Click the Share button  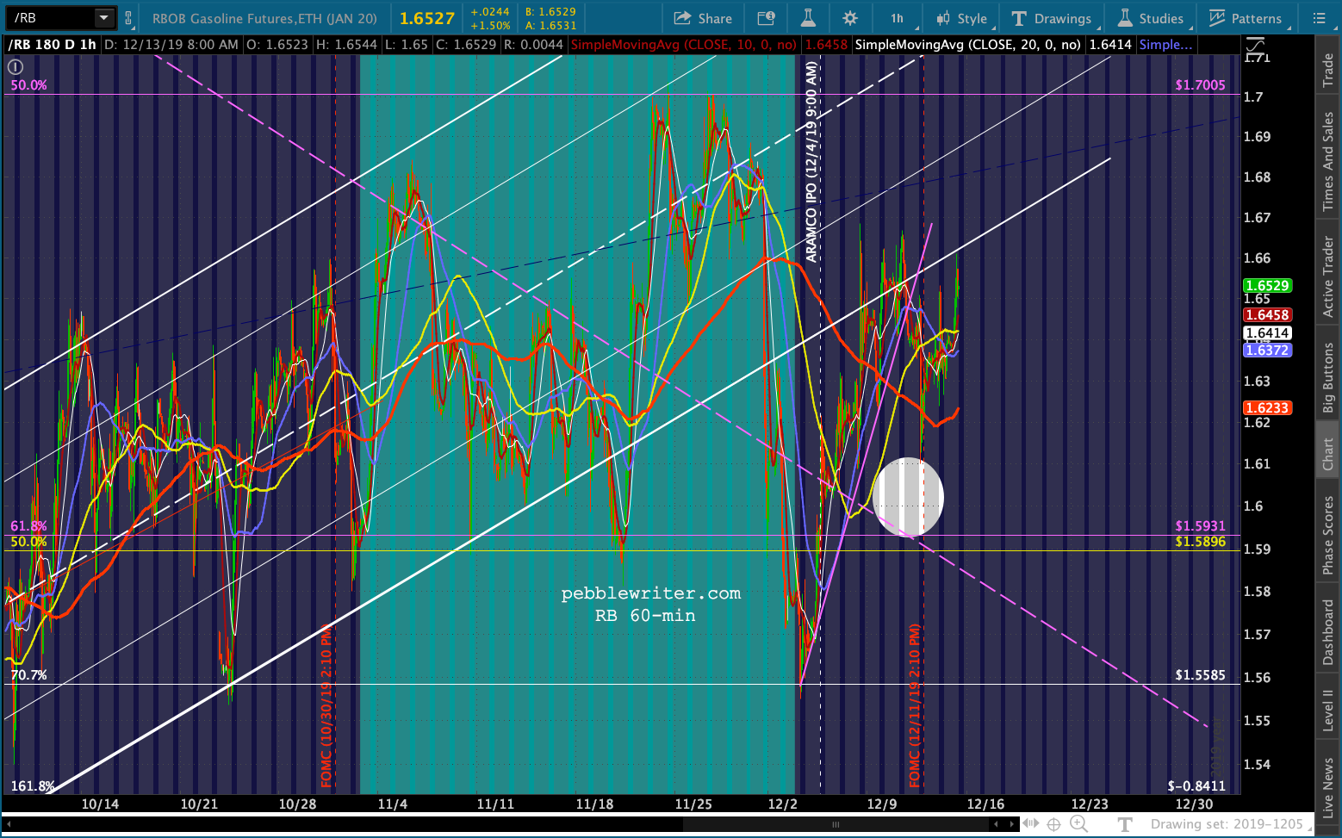(703, 18)
